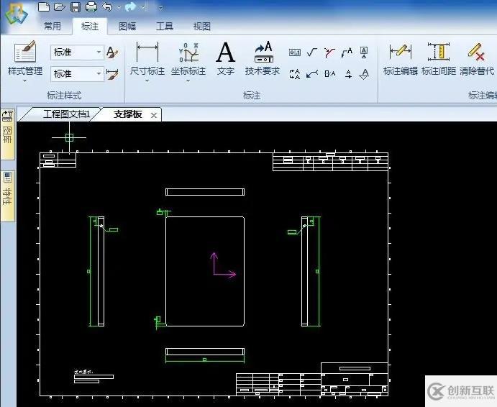Switch to the 常用 ribbon tab
The width and height of the screenshot is (497, 407).
click(53, 26)
